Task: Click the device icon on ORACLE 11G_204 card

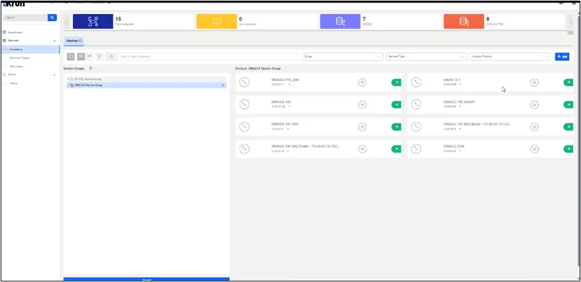Action: pyautogui.click(x=244, y=82)
